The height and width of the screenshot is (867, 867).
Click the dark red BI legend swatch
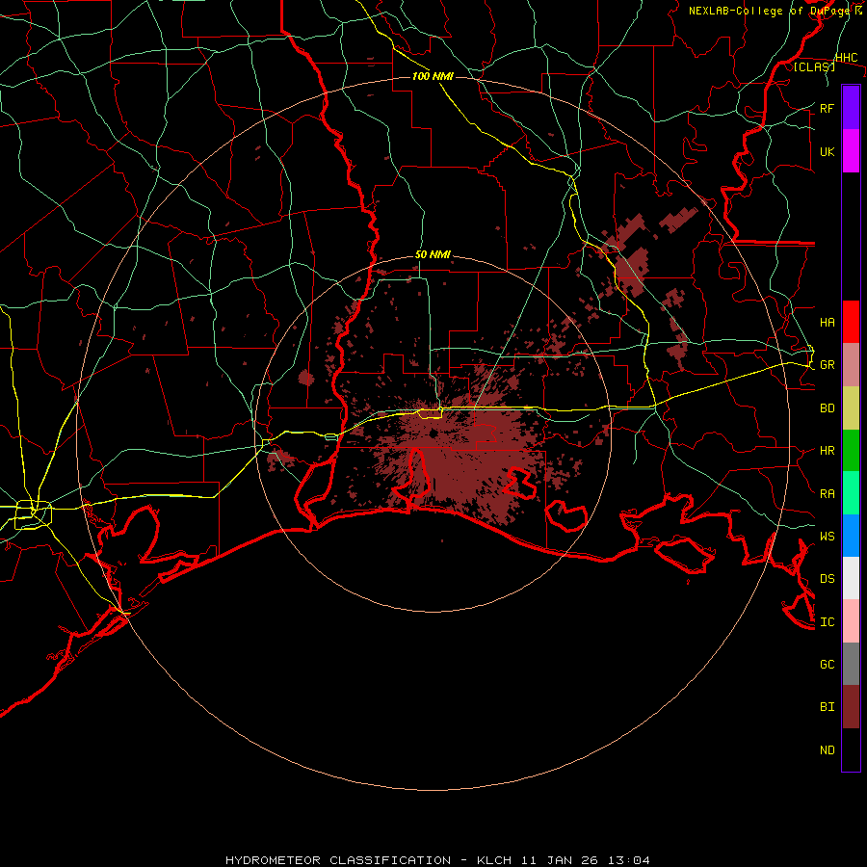tap(851, 707)
